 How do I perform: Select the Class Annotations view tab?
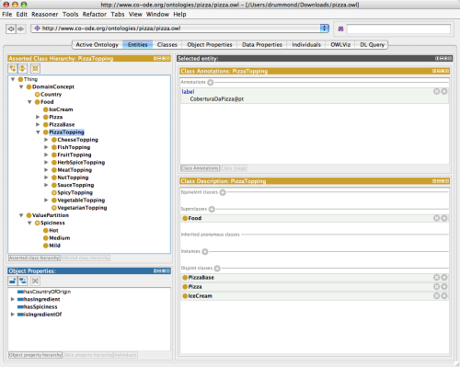click(200, 168)
